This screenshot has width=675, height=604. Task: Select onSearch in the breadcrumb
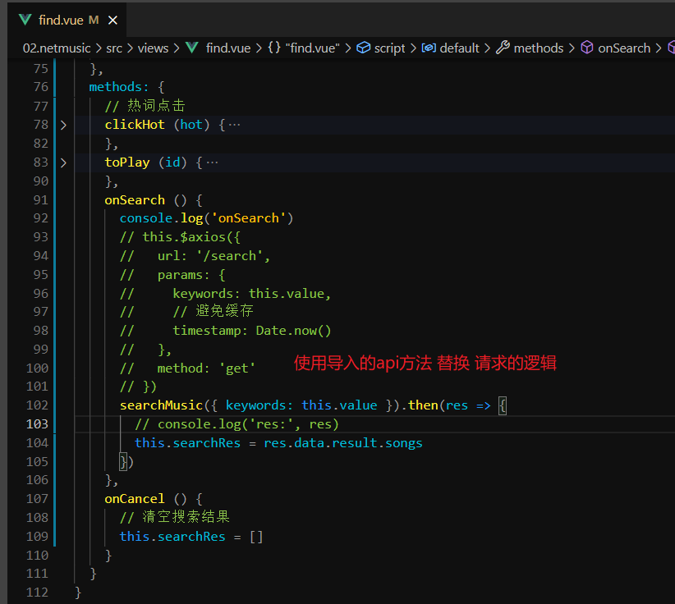point(624,48)
